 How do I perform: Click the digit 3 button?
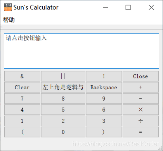(x=104, y=121)
